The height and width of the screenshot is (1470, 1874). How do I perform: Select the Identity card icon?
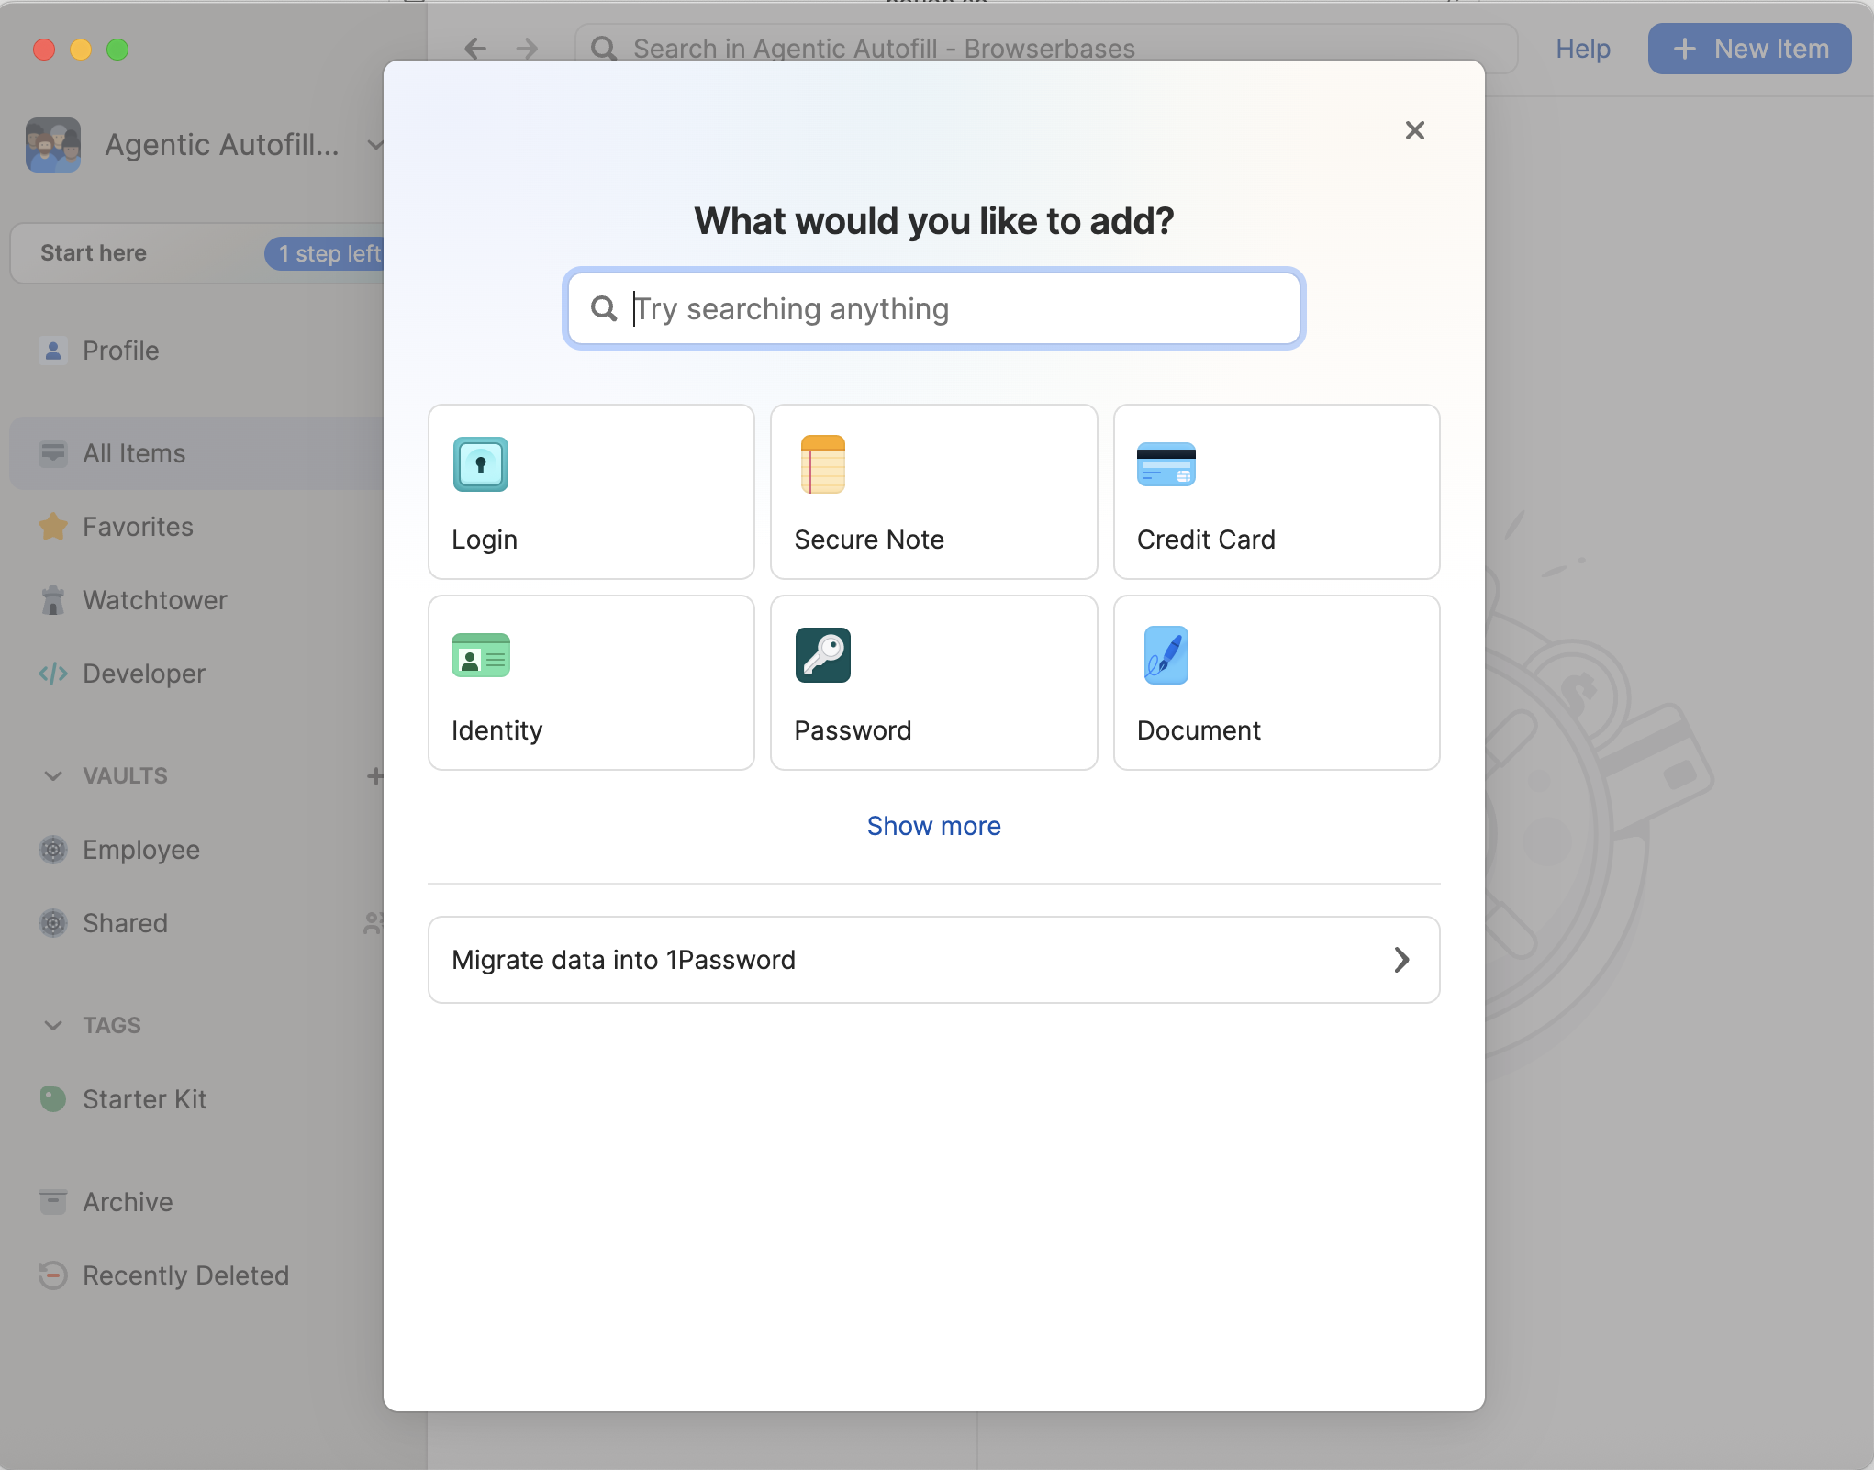point(480,655)
